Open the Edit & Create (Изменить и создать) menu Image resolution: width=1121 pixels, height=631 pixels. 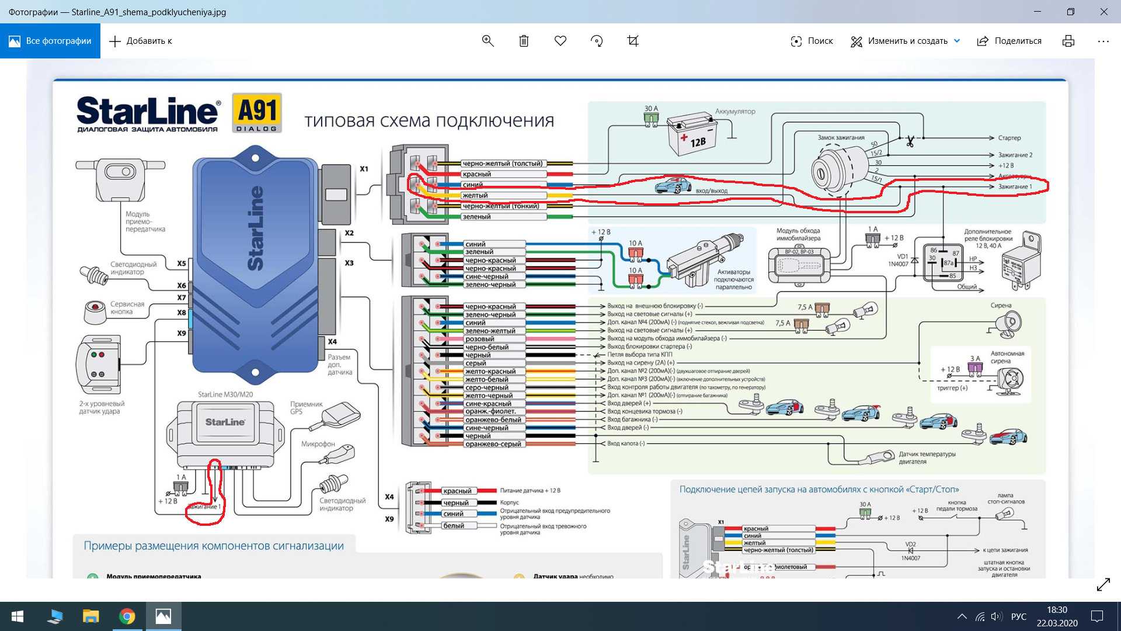point(899,41)
